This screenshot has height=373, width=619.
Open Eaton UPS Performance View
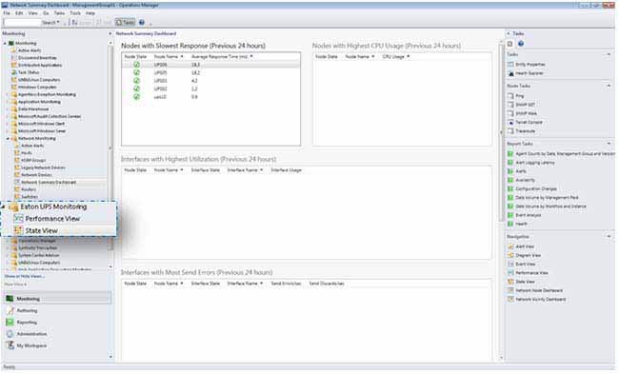[x=52, y=219]
